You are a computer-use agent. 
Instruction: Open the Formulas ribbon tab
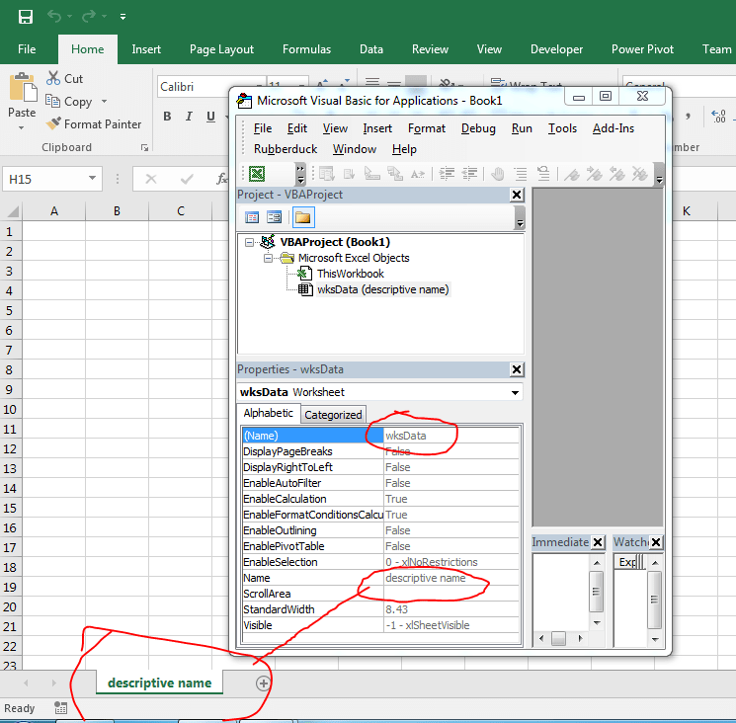coord(306,49)
